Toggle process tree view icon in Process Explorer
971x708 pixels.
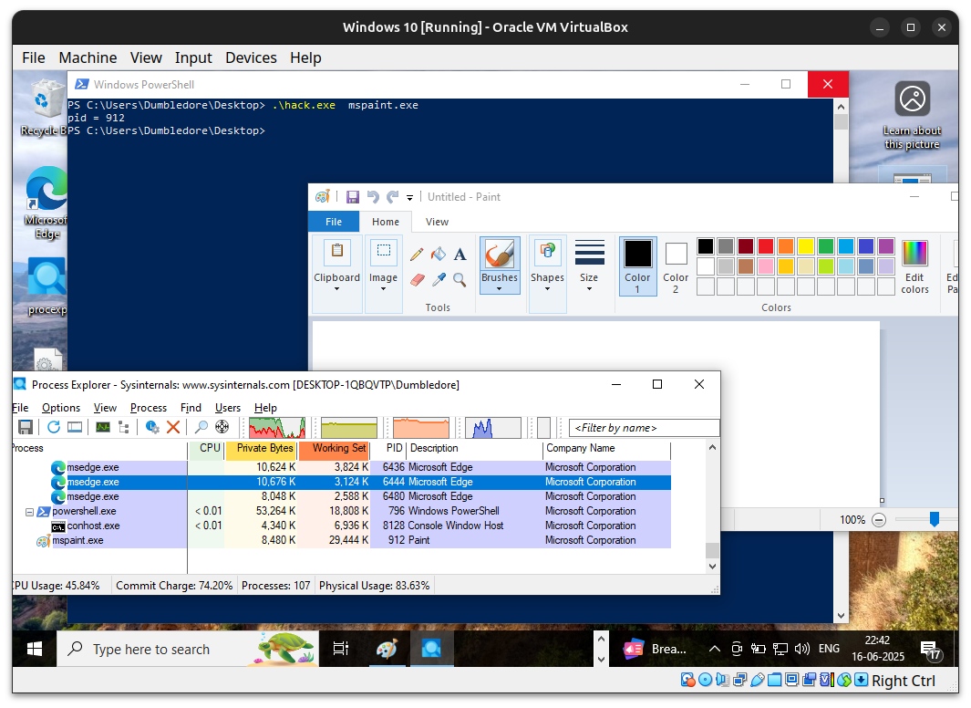coord(124,427)
